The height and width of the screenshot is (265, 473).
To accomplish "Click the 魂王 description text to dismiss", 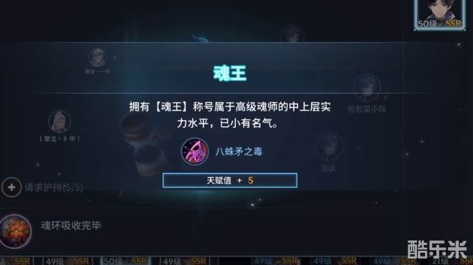I will pos(230,115).
